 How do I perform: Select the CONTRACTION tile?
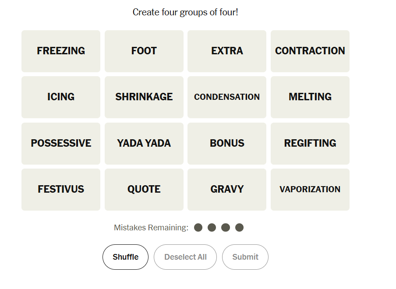[x=310, y=51]
